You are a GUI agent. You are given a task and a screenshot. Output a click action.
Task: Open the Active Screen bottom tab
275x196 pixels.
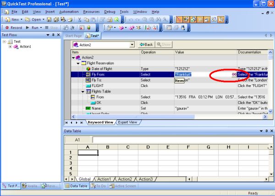(x=123, y=186)
